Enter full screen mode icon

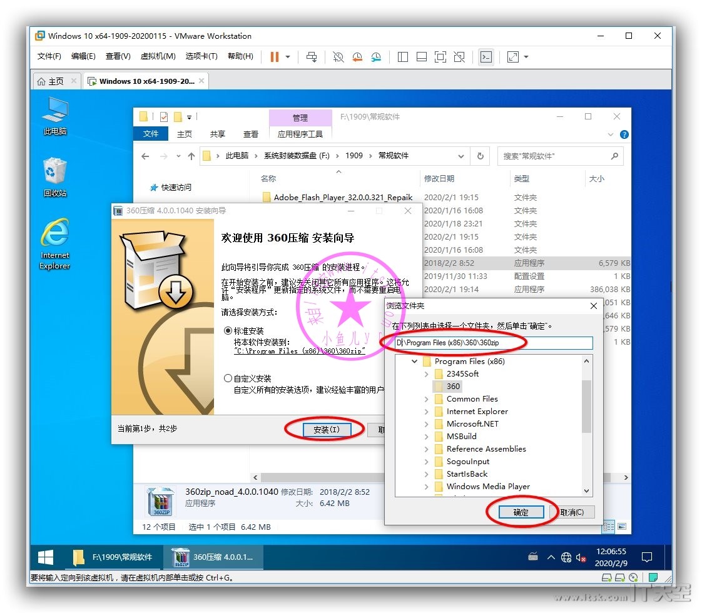440,57
